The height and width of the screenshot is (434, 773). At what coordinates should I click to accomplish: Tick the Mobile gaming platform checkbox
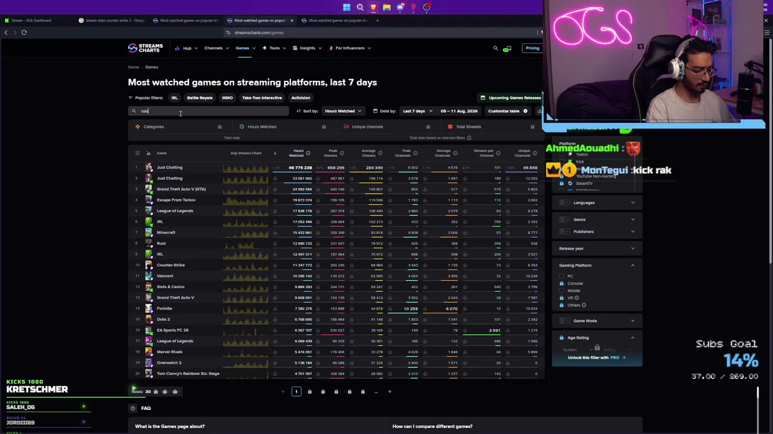coord(562,291)
